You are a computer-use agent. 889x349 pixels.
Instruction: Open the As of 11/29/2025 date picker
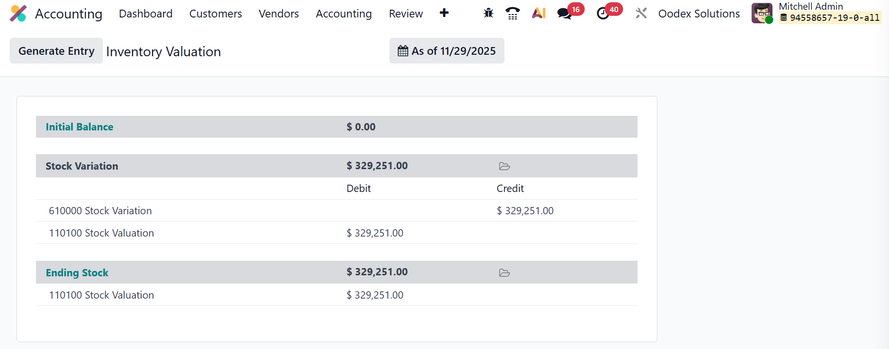447,51
